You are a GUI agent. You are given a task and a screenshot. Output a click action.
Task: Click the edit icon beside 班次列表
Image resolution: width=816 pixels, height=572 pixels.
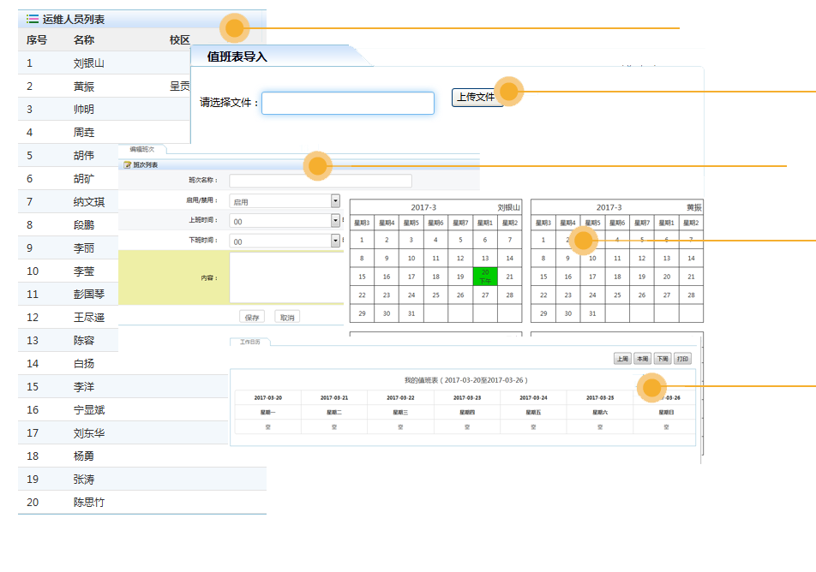click(x=128, y=165)
